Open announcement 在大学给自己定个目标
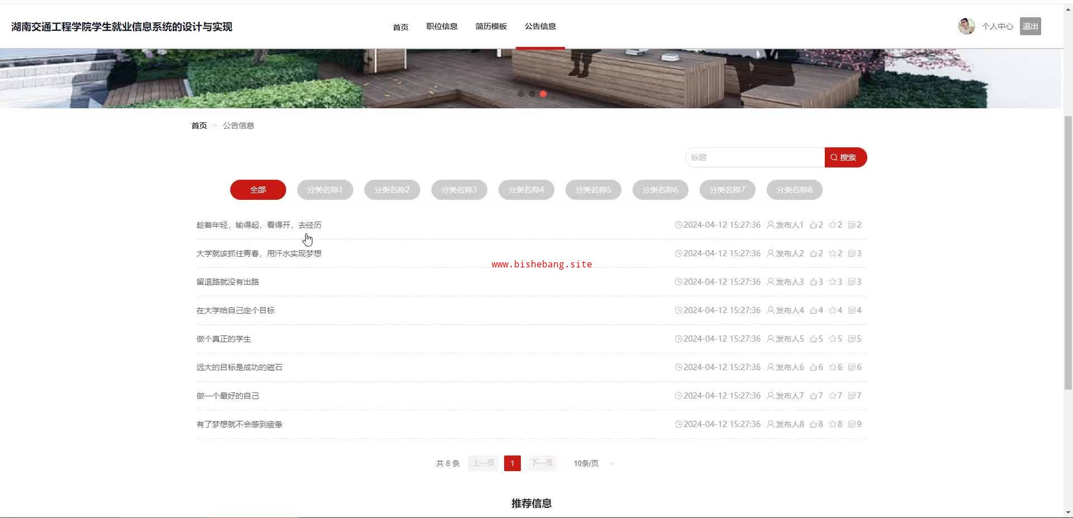 click(235, 310)
